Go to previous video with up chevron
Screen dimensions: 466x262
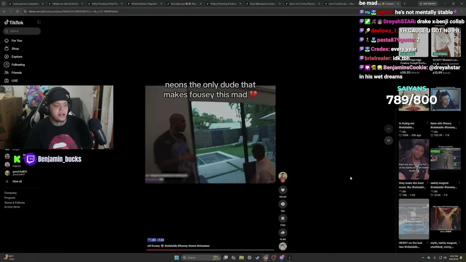388,129
